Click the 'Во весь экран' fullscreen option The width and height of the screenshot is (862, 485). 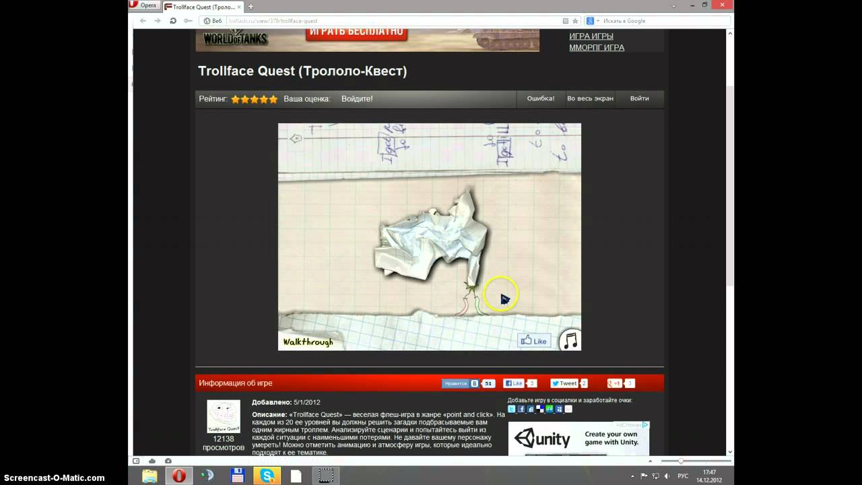click(x=590, y=98)
